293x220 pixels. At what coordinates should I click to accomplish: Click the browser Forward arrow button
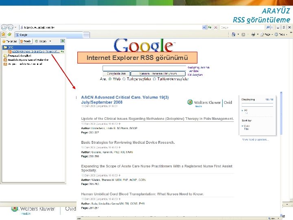(11, 27)
